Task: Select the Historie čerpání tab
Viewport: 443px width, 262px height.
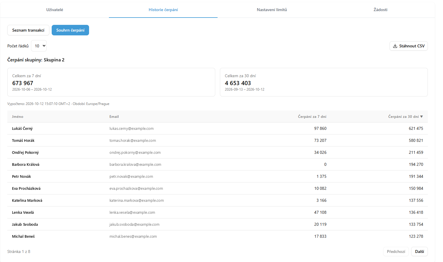Action: [163, 10]
